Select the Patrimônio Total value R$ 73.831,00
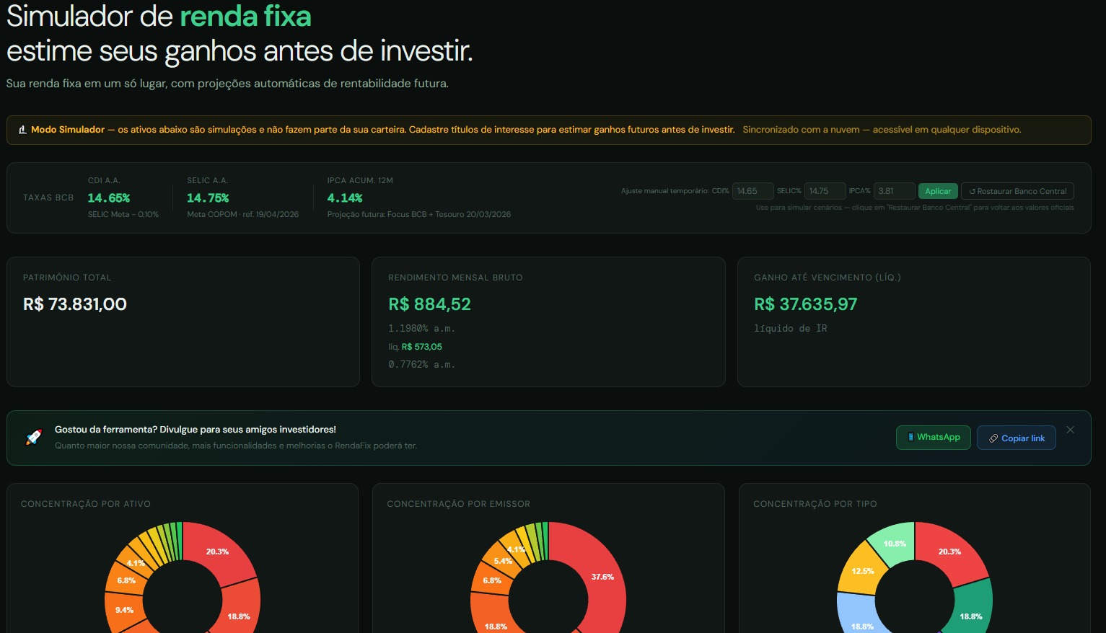1106x633 pixels. (75, 304)
